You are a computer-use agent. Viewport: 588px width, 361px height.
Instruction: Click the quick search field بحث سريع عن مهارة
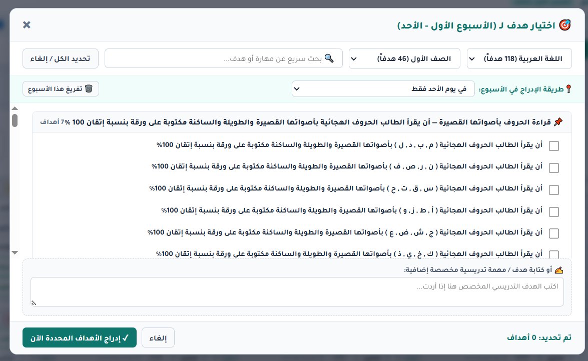pos(224,58)
